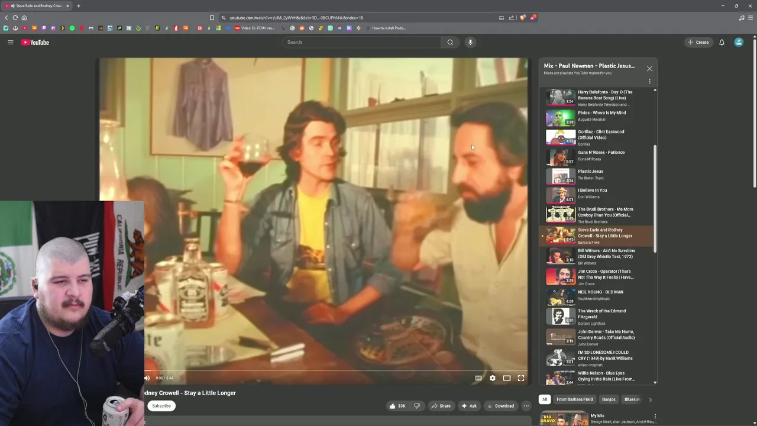Click the video title Stay a Little Longer
Image resolution: width=757 pixels, height=426 pixels.
(190, 393)
